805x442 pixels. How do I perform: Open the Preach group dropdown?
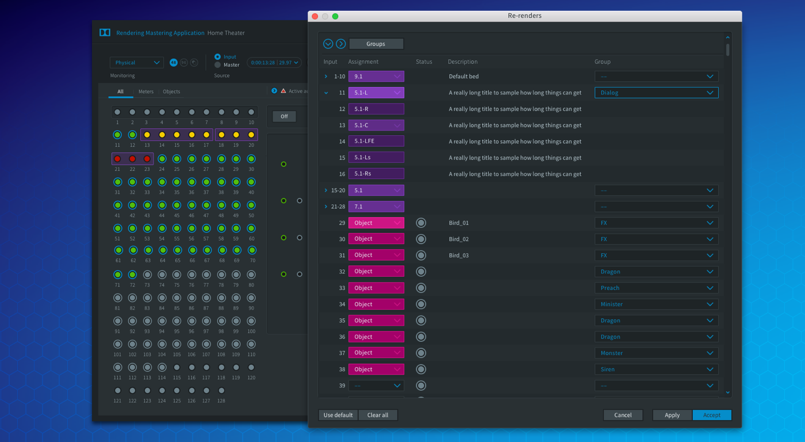click(656, 288)
